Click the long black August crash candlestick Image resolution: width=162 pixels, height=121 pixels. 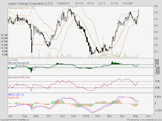click(x=32, y=47)
